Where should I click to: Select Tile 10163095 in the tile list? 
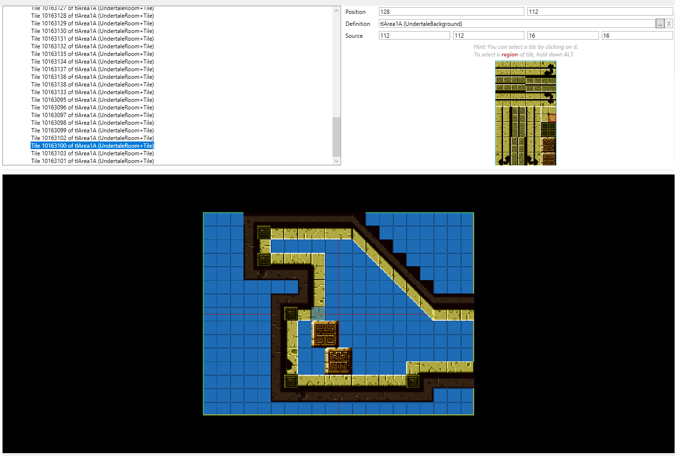click(x=92, y=100)
